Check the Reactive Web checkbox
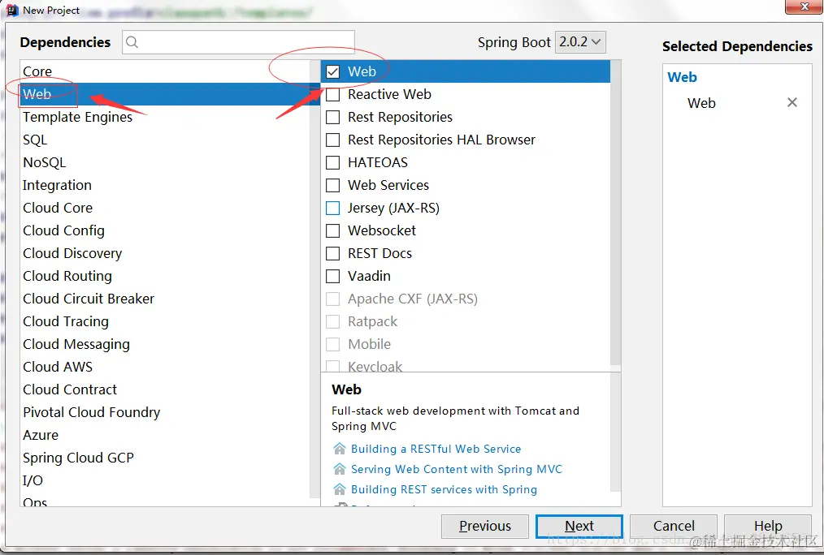The height and width of the screenshot is (555, 824). click(x=332, y=94)
